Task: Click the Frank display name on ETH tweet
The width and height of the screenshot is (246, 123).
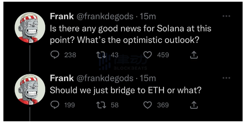Action: [x=62, y=78]
